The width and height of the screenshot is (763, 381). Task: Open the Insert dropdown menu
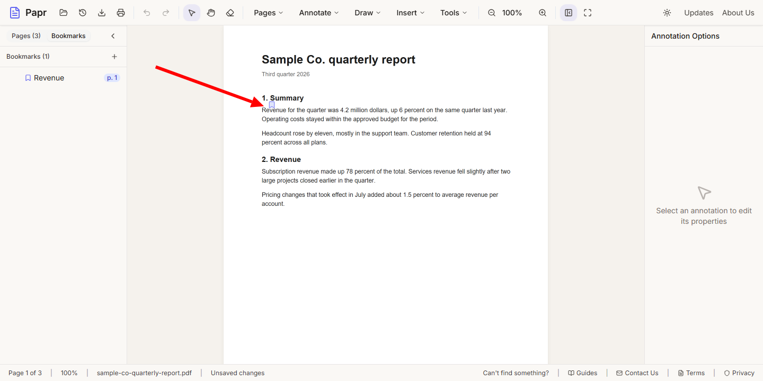tap(411, 13)
